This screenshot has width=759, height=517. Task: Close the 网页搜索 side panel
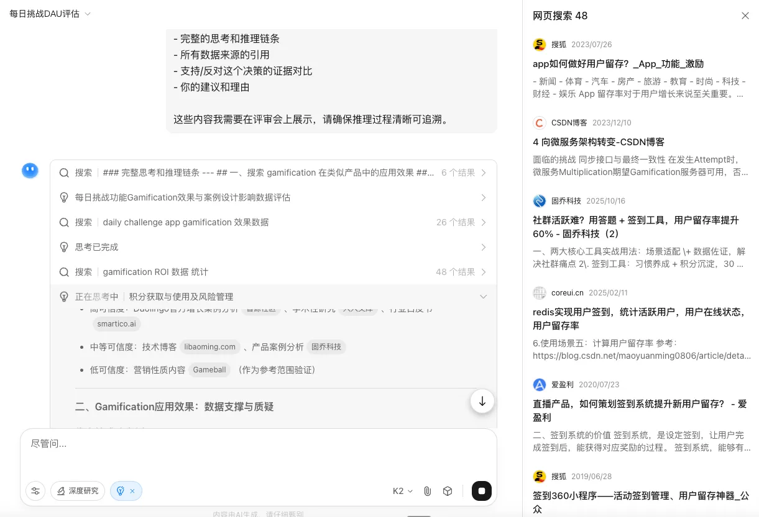point(745,16)
